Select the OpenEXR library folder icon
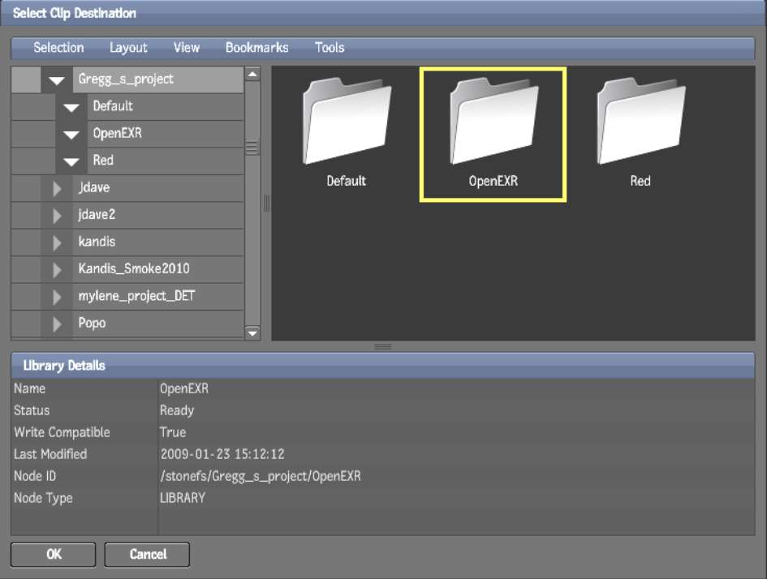 click(x=493, y=123)
